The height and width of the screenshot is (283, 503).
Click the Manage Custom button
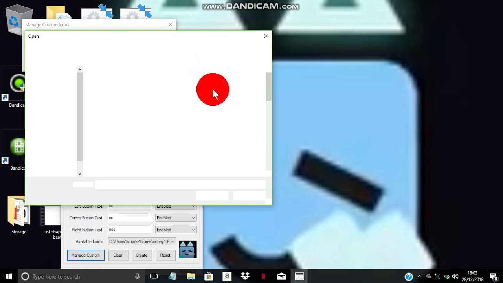tap(86, 255)
